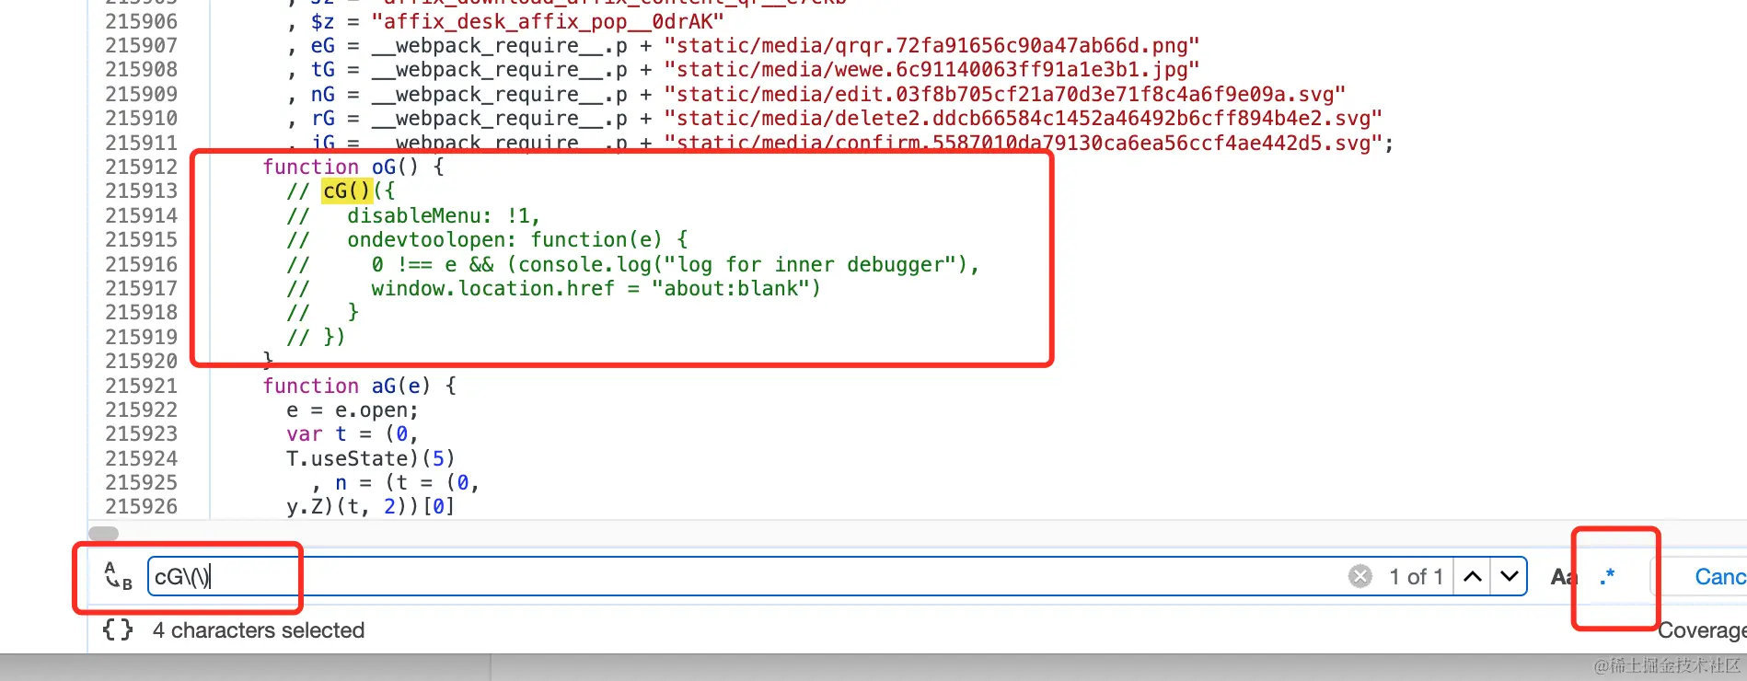
Task: Click the highlighted cG() match in code
Action: click(347, 190)
